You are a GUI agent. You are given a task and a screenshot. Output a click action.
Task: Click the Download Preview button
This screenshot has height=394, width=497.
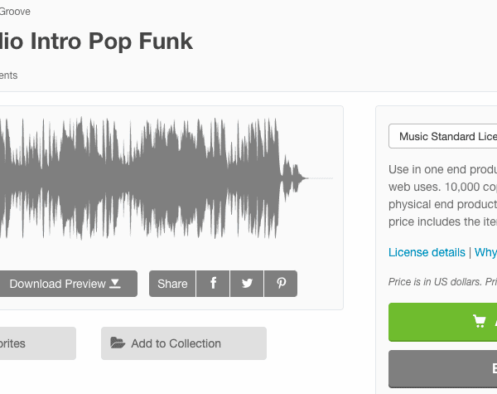pyautogui.click(x=68, y=284)
